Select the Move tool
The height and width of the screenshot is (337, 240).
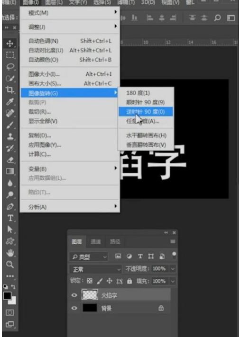point(10,44)
